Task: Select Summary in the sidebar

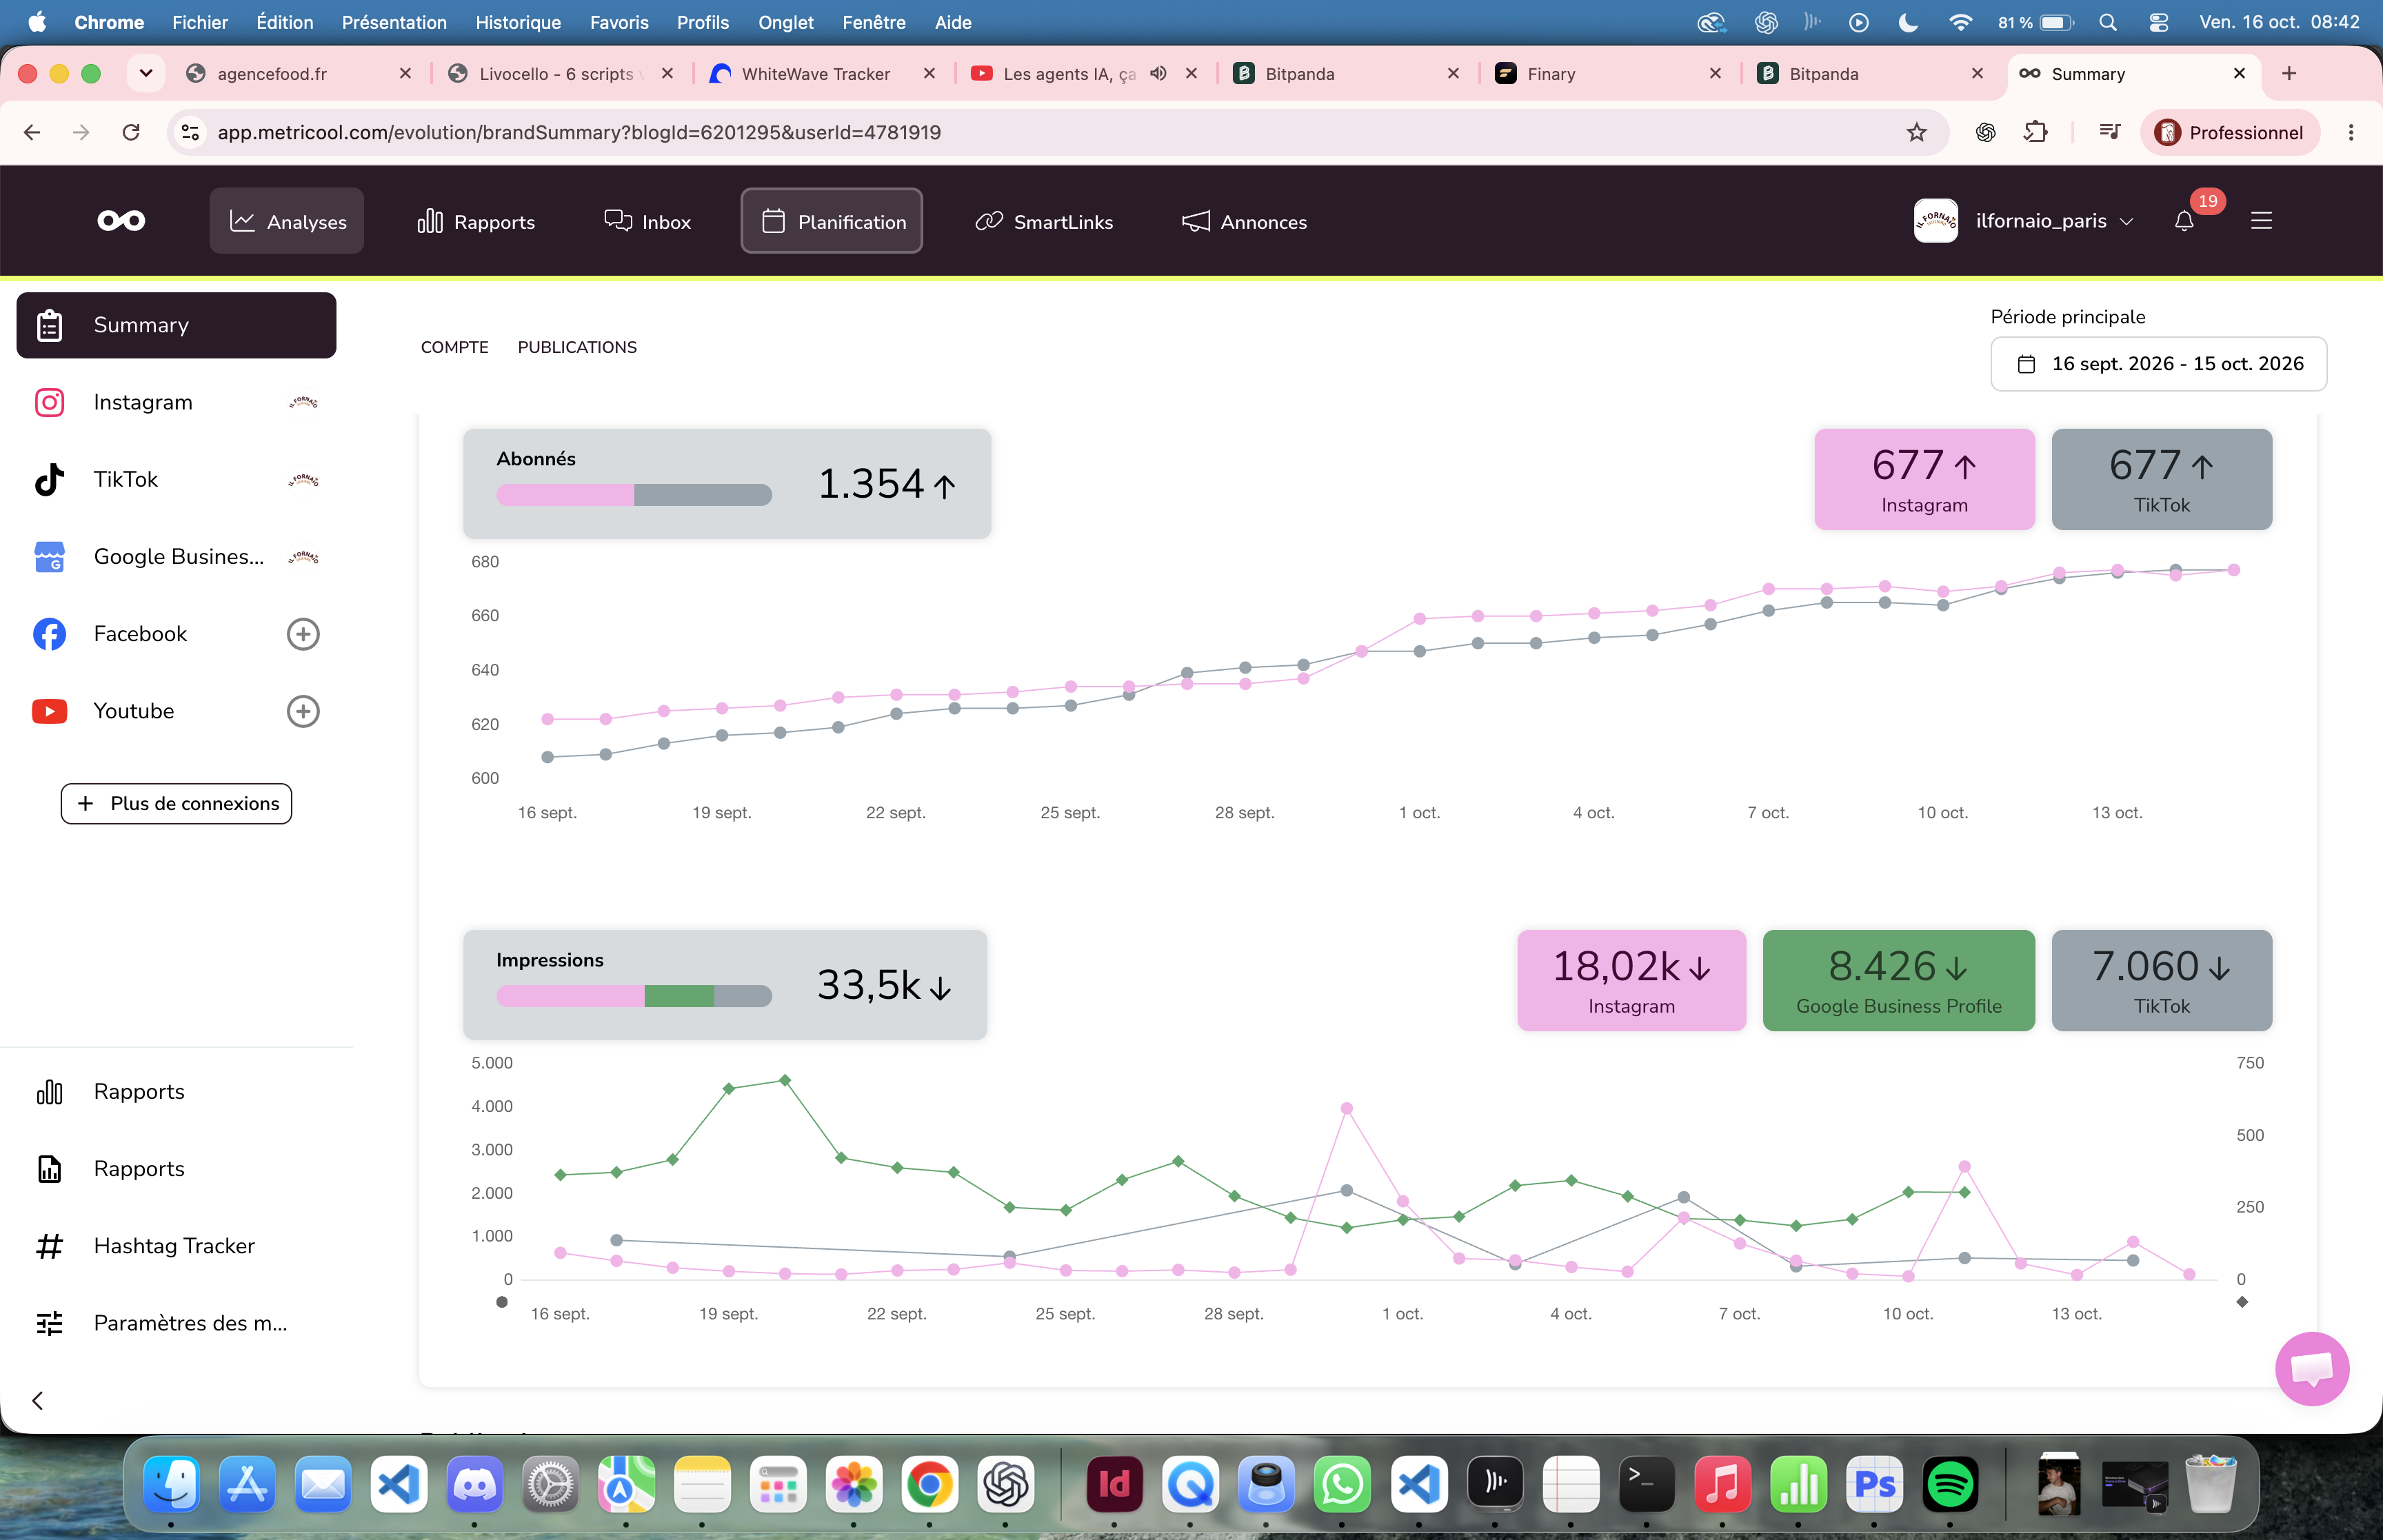Action: [176, 325]
